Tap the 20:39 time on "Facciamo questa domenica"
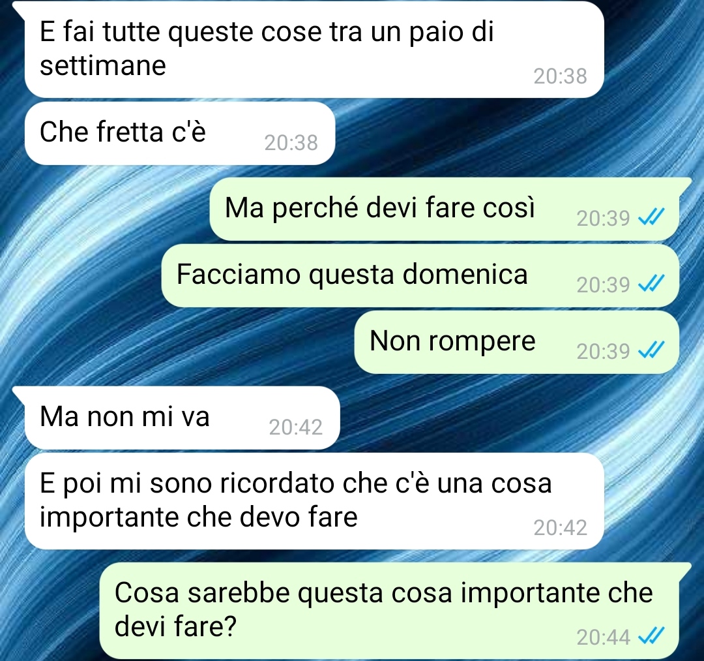Viewport: 704px width, 661px height. pyautogui.click(x=604, y=285)
